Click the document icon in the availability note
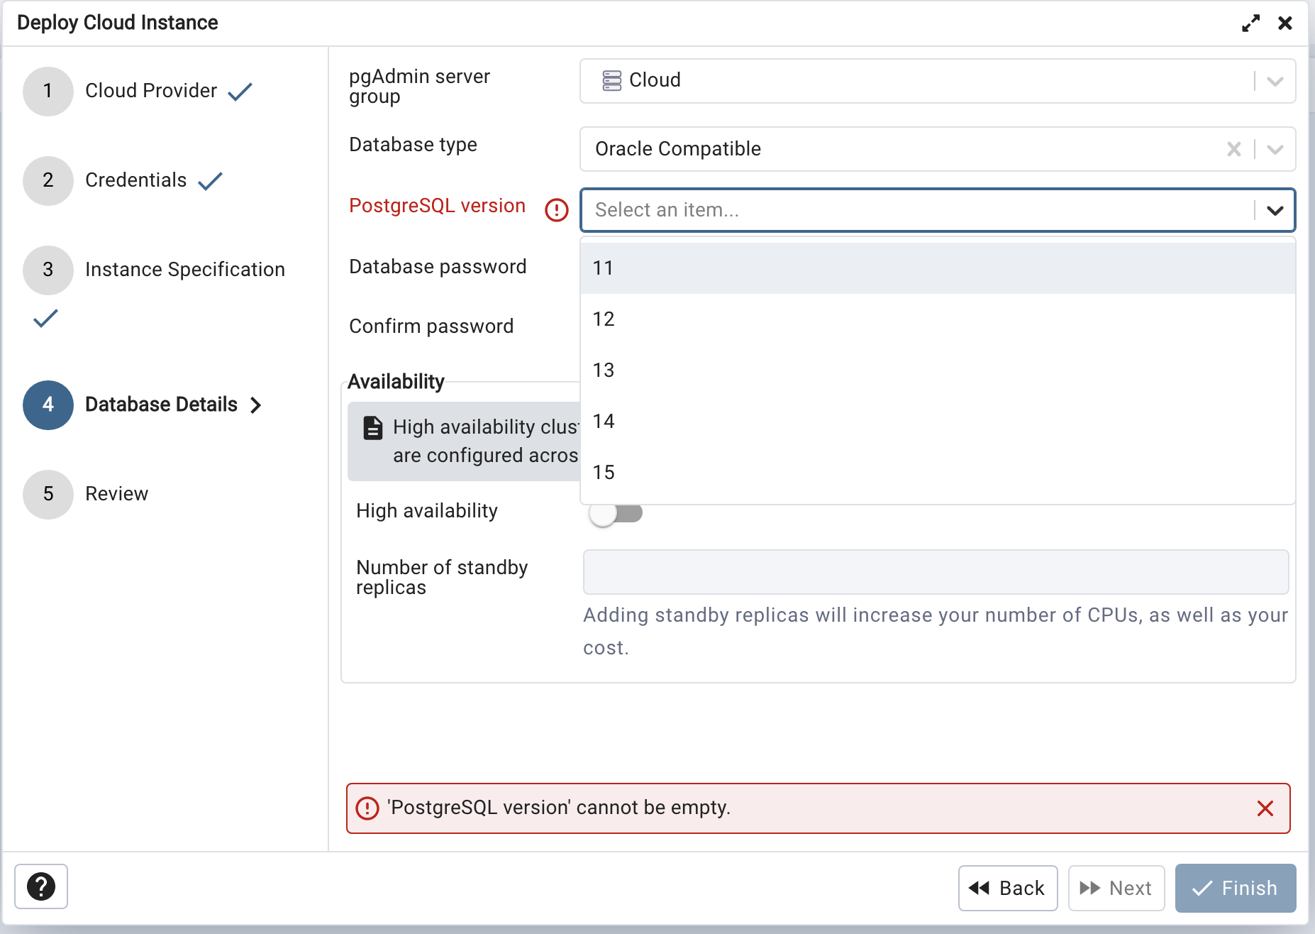The width and height of the screenshot is (1315, 934). pos(372,427)
